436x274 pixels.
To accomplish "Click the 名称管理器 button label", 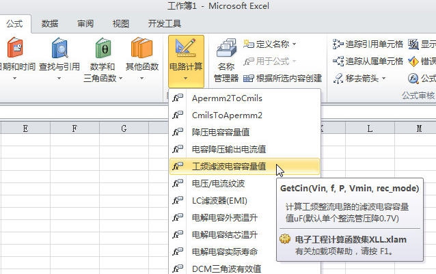I will click(226, 72).
